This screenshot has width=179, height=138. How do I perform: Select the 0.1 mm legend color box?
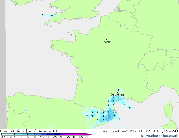5,134
